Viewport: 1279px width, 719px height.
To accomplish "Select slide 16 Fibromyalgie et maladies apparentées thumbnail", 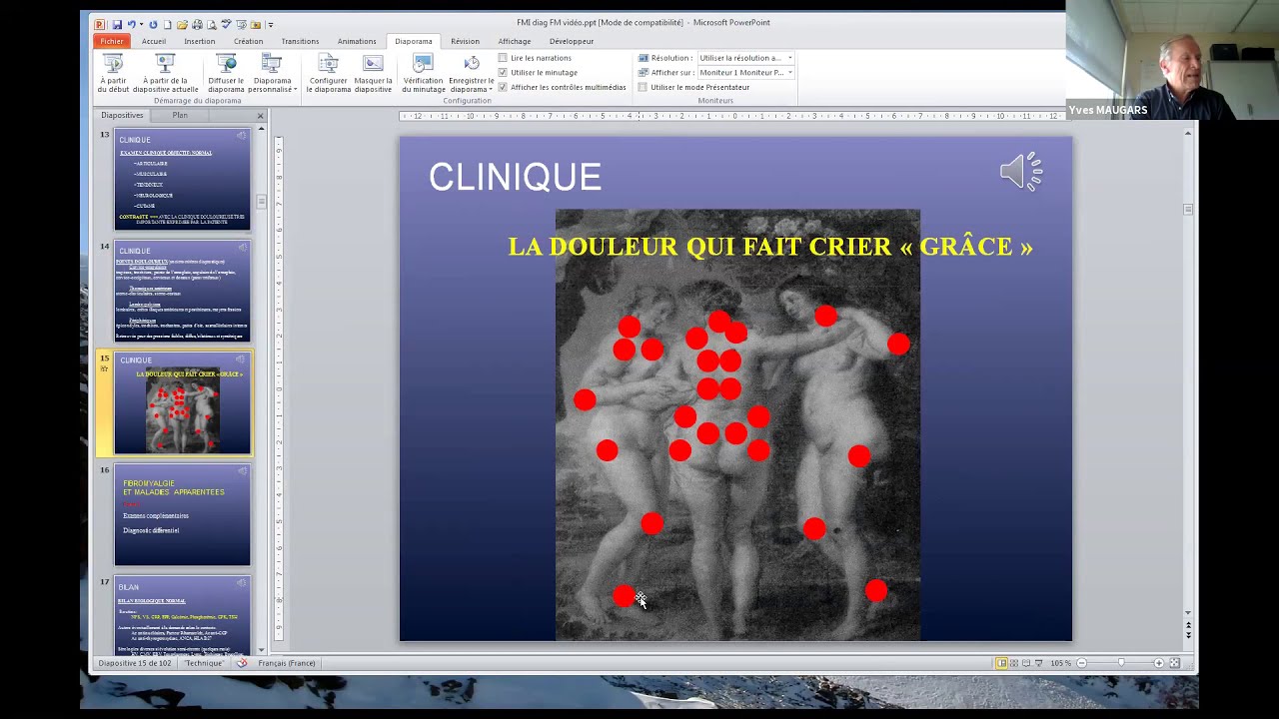I will (x=182, y=515).
